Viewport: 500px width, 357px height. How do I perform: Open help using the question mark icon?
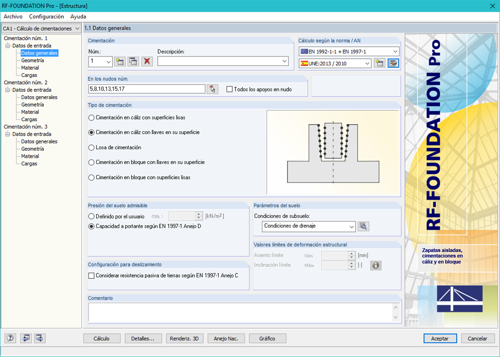[10, 338]
